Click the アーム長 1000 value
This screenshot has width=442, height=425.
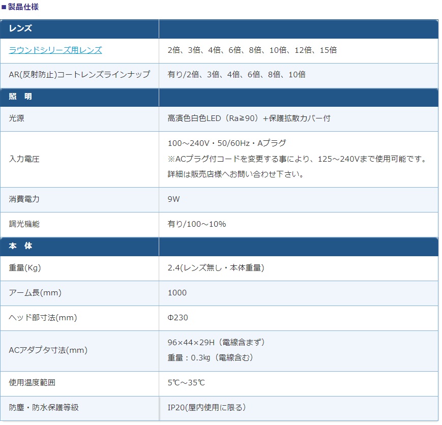(177, 293)
